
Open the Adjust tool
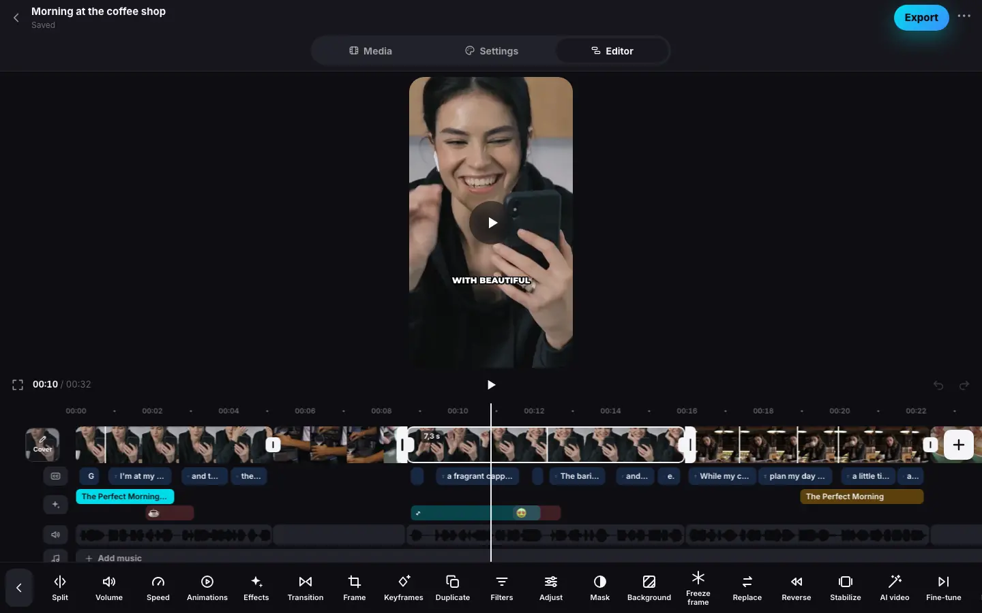click(x=551, y=588)
